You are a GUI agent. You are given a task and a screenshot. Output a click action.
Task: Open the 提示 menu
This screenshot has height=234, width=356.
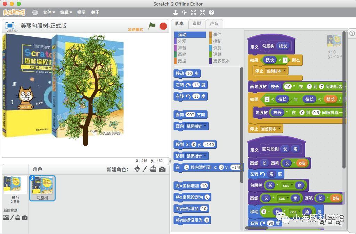pos(81,12)
